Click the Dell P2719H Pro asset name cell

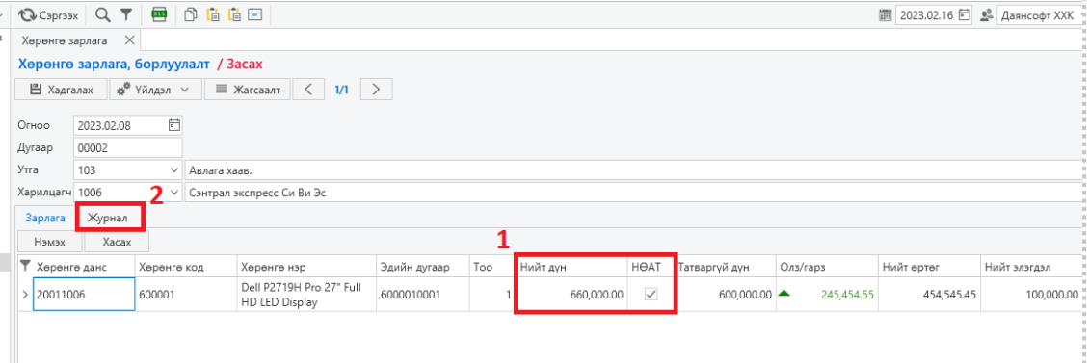point(305,295)
